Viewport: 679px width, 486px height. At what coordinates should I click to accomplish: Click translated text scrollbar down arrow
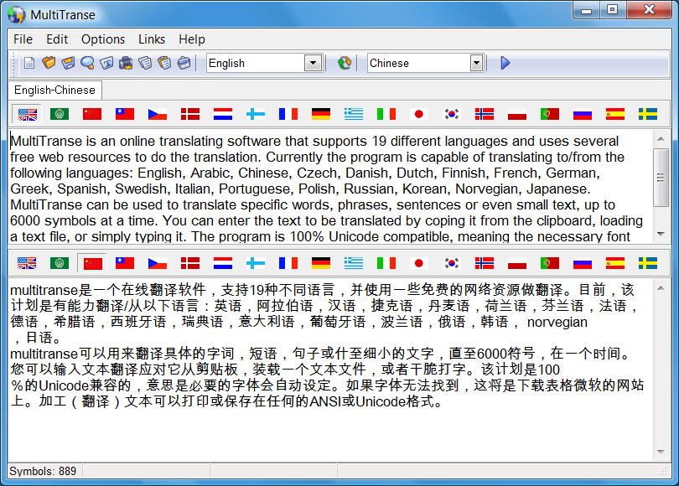[x=661, y=452]
